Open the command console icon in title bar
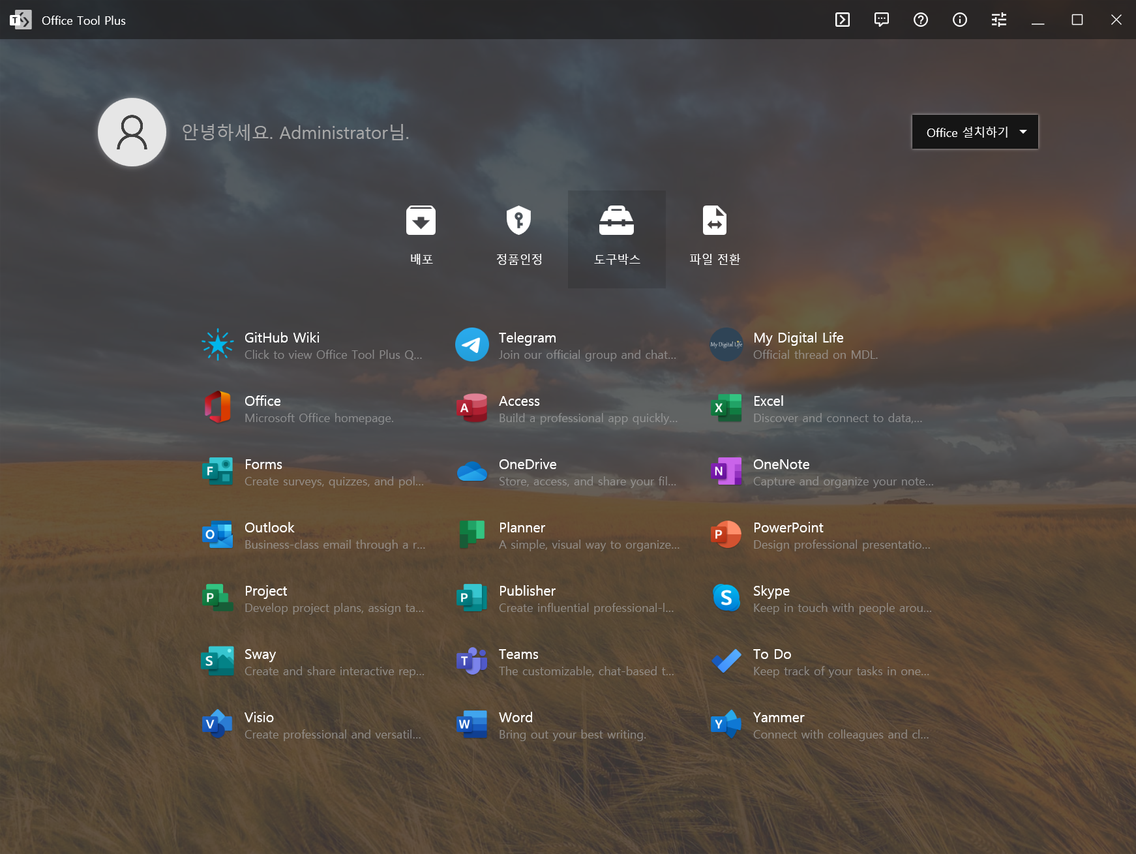Image resolution: width=1136 pixels, height=854 pixels. (x=843, y=20)
